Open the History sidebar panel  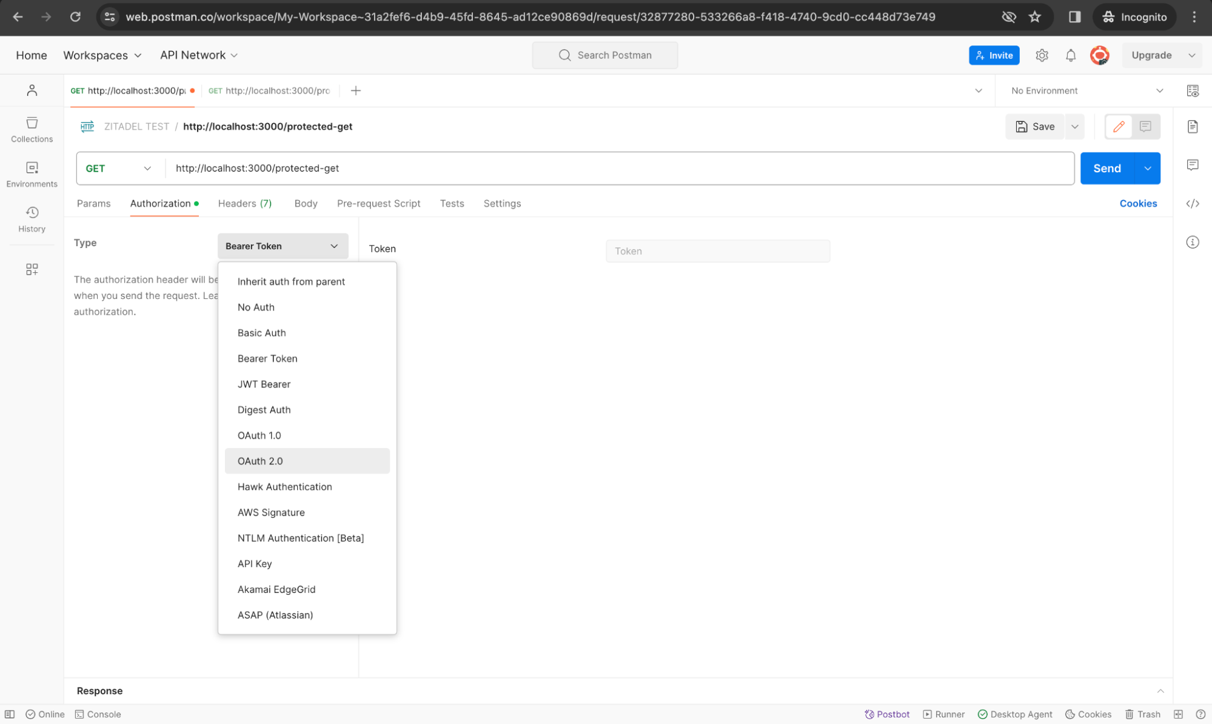pos(32,220)
